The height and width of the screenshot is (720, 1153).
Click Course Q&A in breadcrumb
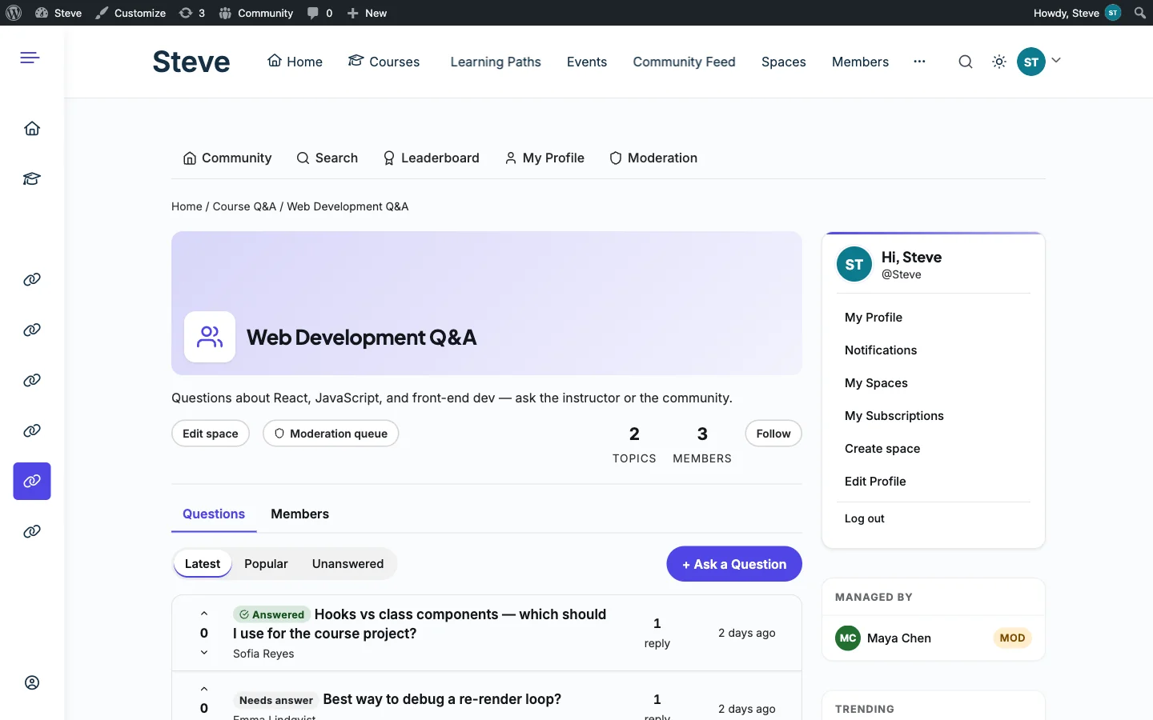244,206
